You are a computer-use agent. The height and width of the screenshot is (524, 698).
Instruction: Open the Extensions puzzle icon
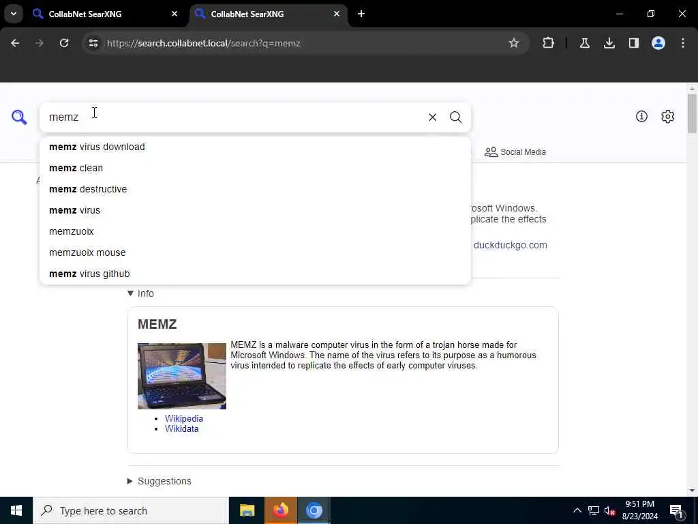pyautogui.click(x=549, y=43)
